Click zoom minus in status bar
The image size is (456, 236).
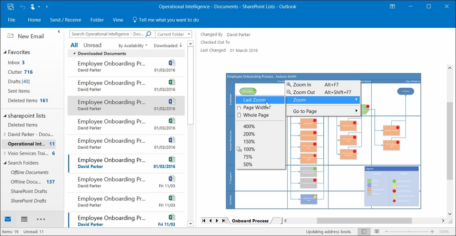coord(387,231)
